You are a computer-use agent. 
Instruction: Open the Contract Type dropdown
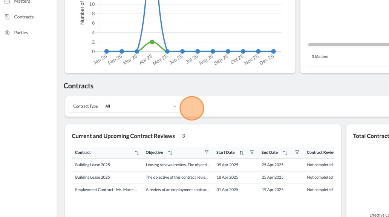pos(125,106)
